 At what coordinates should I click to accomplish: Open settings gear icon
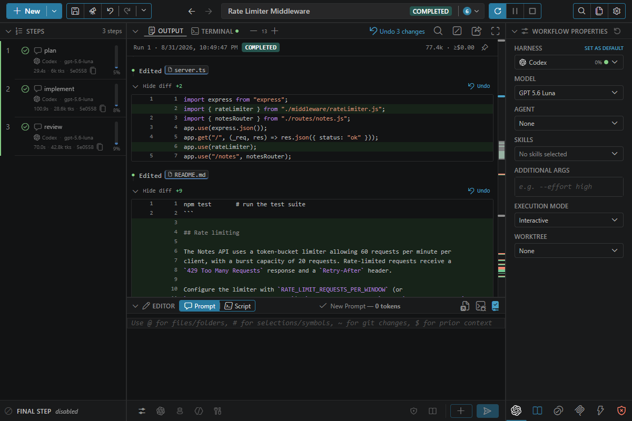pos(616,11)
